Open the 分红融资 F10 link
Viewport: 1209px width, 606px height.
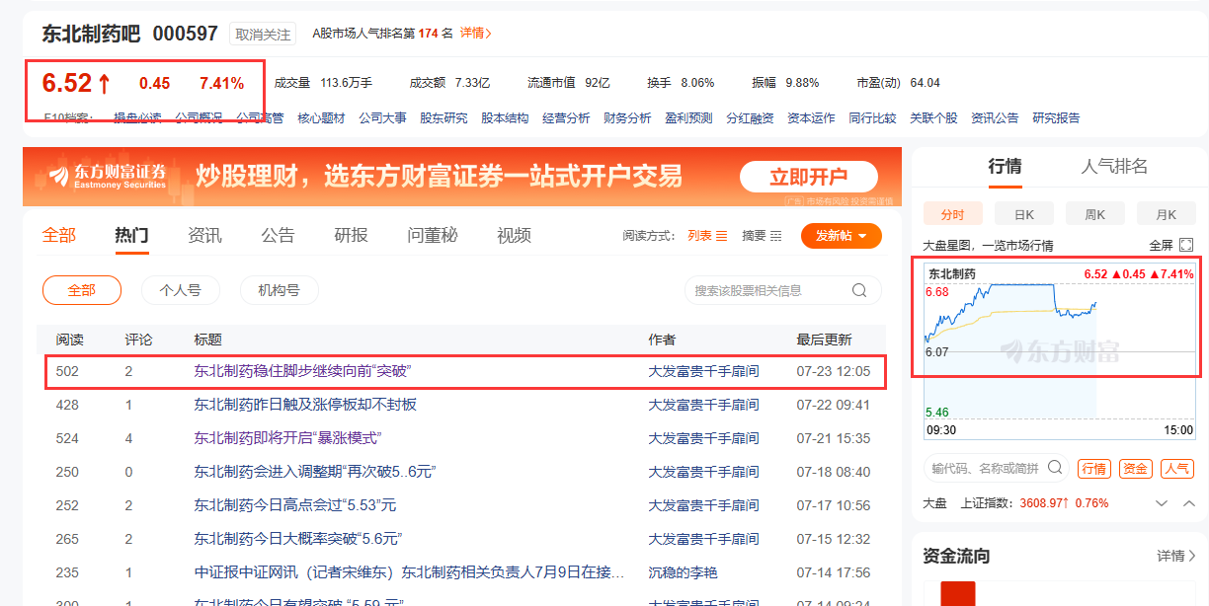pos(750,118)
